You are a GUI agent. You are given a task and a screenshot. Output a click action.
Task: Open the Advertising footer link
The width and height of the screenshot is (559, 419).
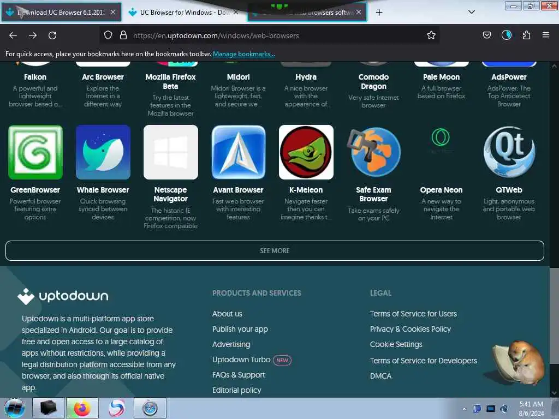231,345
